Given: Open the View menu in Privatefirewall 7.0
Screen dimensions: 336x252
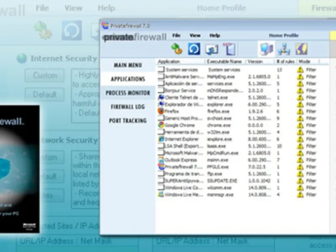Looking at the screenshot, I should (x=195, y=36).
